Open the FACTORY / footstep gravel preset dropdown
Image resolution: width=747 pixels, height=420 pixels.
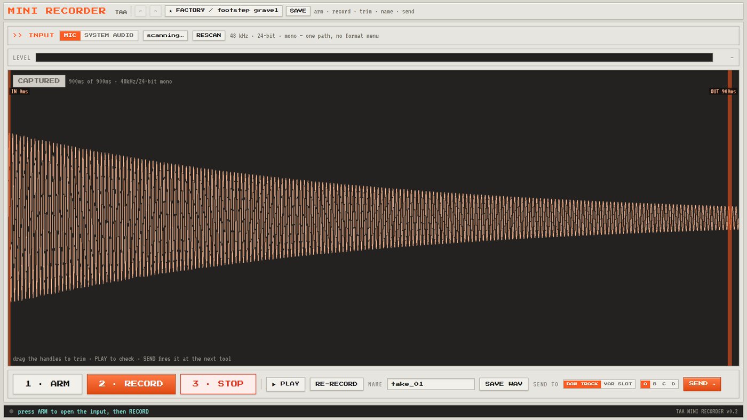224,11
